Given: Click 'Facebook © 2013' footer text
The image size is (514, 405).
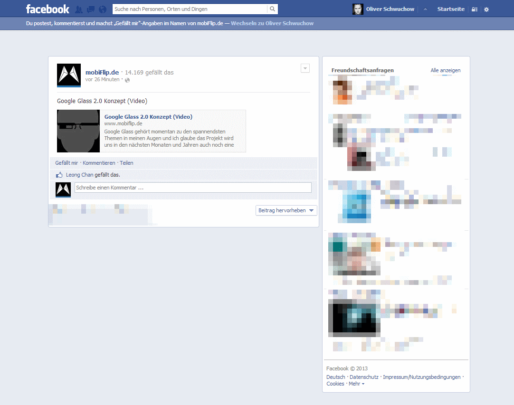Looking at the screenshot, I should click(x=347, y=368).
